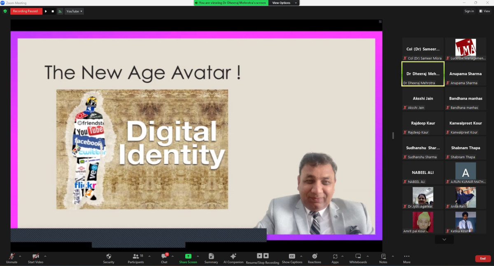Select Col (Dr) Sameer Misra's tile
Screen dimensions: 494x266
coord(423,49)
